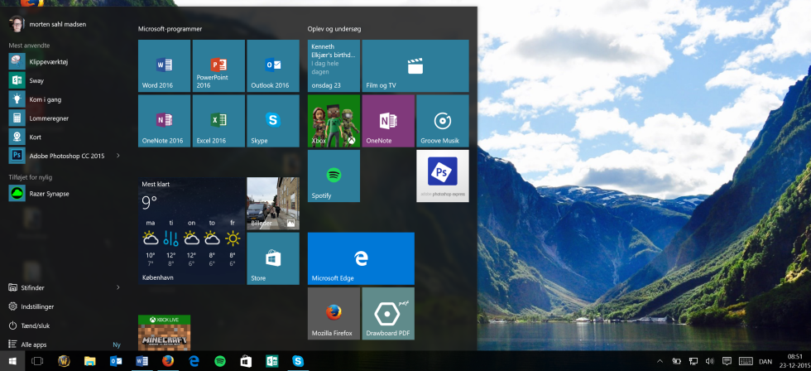Launch the PowerPoint 2016 tile
Screen dimensions: 811x371
(x=218, y=65)
